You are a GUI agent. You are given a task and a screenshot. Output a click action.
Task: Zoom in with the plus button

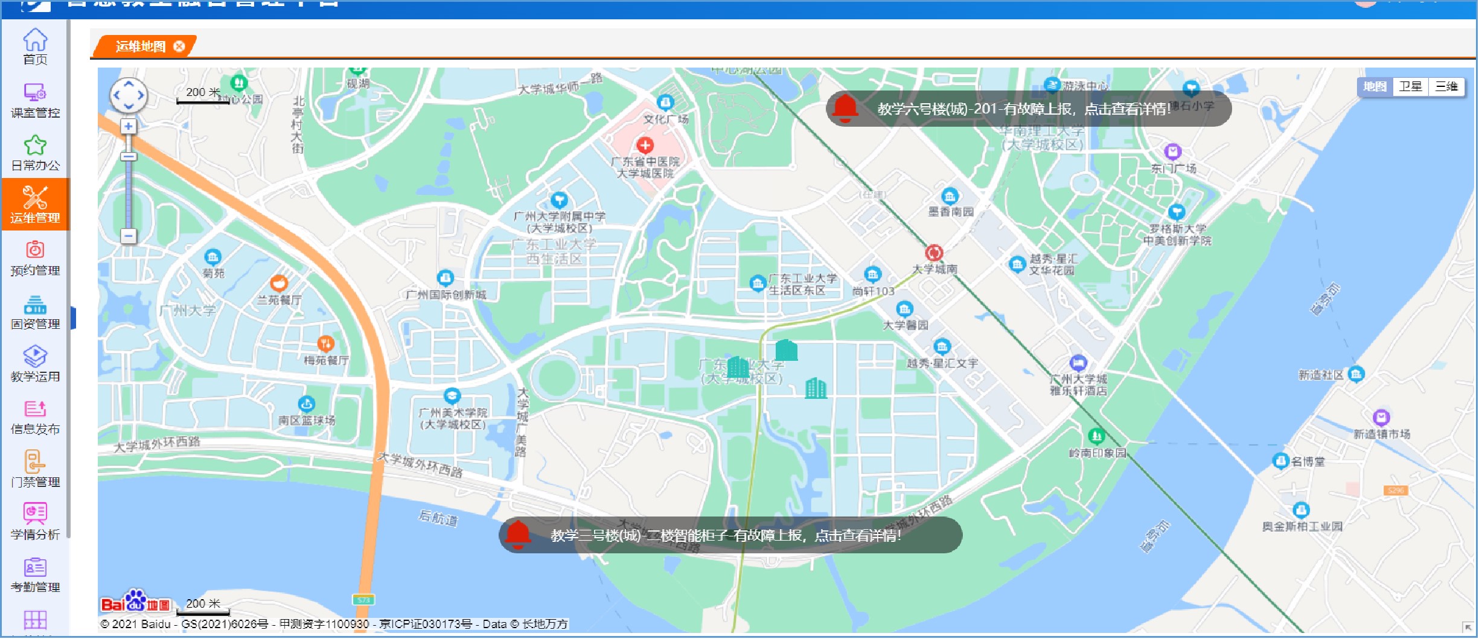(128, 126)
